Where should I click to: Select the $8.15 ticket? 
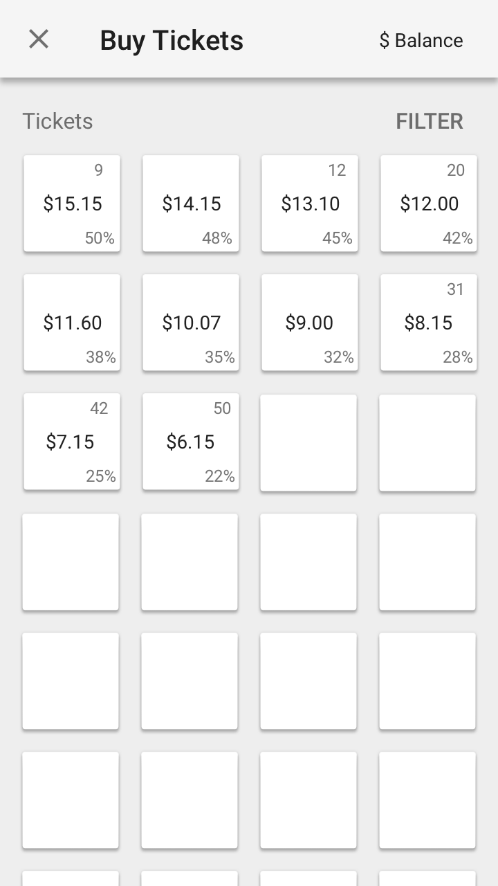point(429,323)
